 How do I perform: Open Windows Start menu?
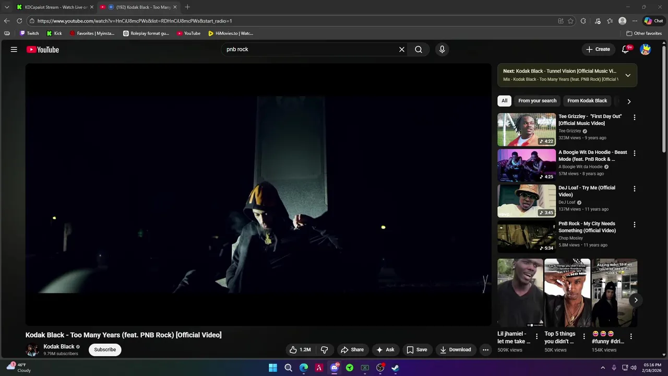pos(273,368)
